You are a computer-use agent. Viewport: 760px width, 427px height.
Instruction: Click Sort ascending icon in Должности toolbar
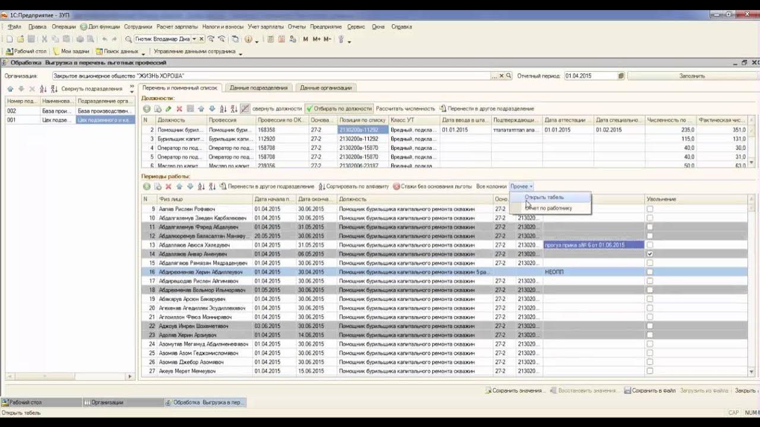[223, 109]
